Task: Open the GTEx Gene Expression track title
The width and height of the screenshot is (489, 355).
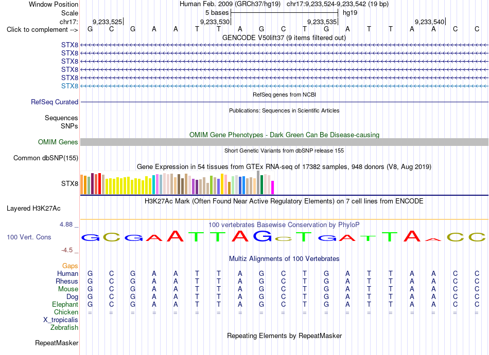Action: tap(284, 167)
